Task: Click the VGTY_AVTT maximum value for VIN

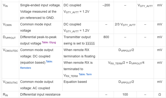Action: coord(145,5)
